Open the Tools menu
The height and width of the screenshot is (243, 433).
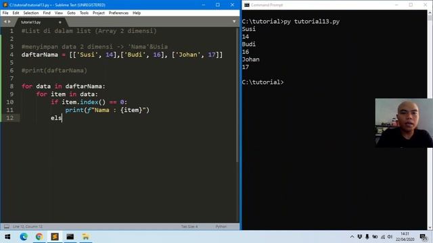84,13
